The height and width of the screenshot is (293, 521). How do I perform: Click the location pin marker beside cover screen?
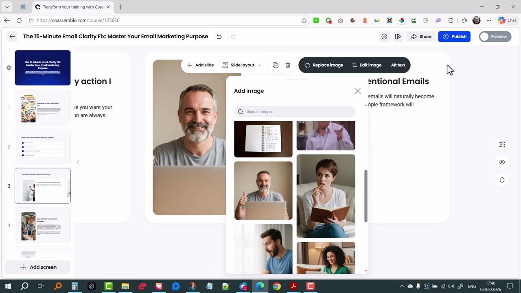(9, 68)
